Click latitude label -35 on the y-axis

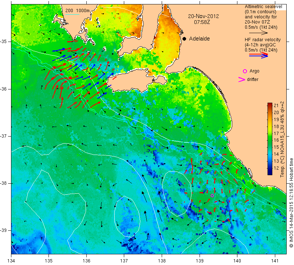click(x=4, y=42)
